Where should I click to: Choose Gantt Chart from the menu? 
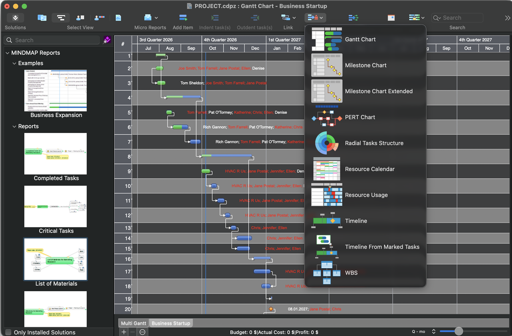tap(365, 39)
